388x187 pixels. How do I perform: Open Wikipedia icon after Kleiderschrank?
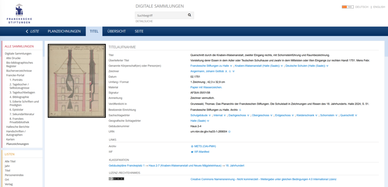[x=316, y=115]
